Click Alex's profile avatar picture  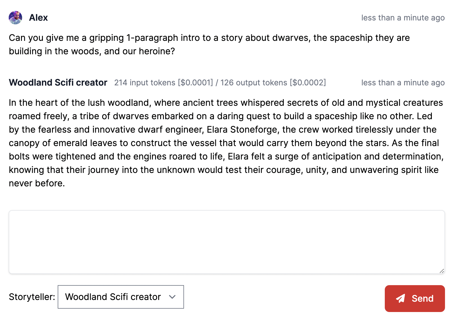coord(15,18)
